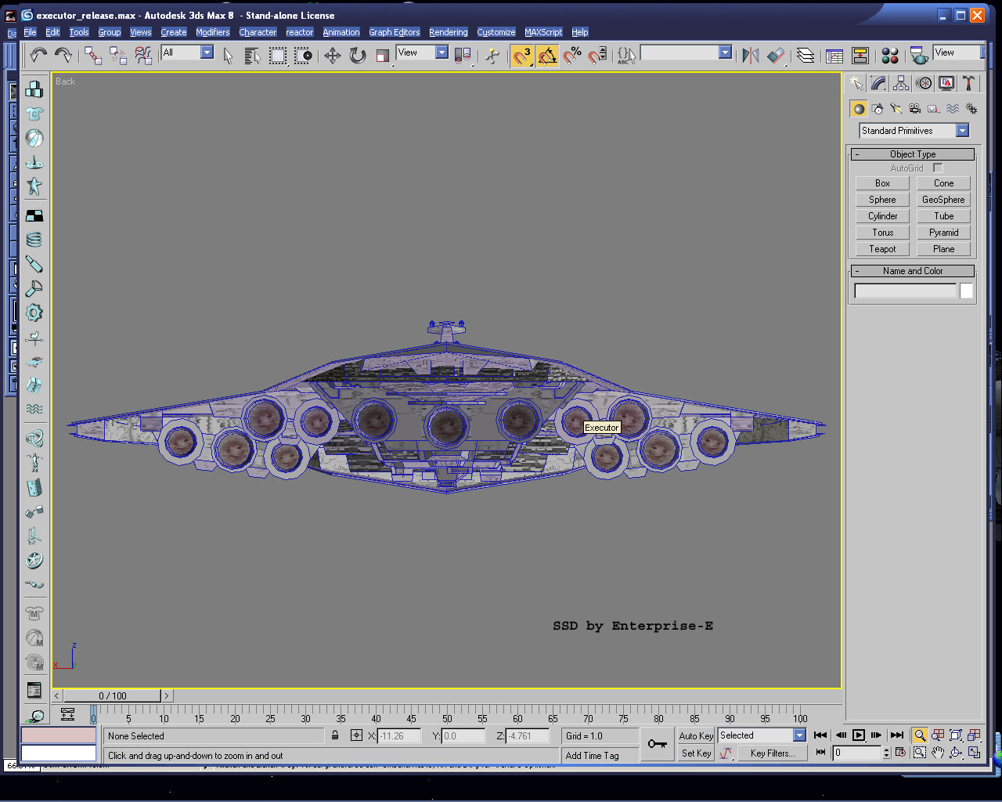The image size is (1002, 802).
Task: Open the Select by Name list
Action: (x=252, y=55)
